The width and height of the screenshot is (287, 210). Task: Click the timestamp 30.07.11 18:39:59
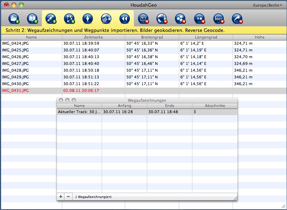(x=81, y=44)
